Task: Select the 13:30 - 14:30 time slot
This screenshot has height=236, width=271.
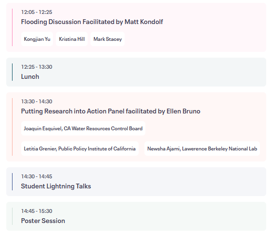Action: pos(37,101)
